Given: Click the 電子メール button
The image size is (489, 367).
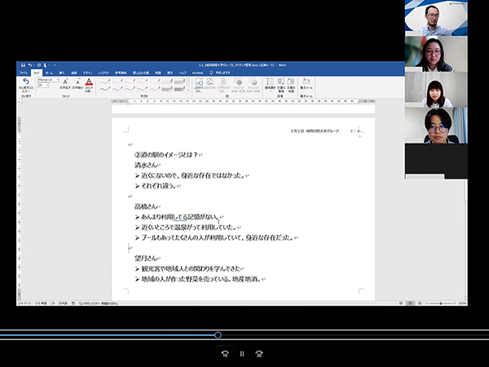Looking at the screenshot, I should [x=306, y=84].
